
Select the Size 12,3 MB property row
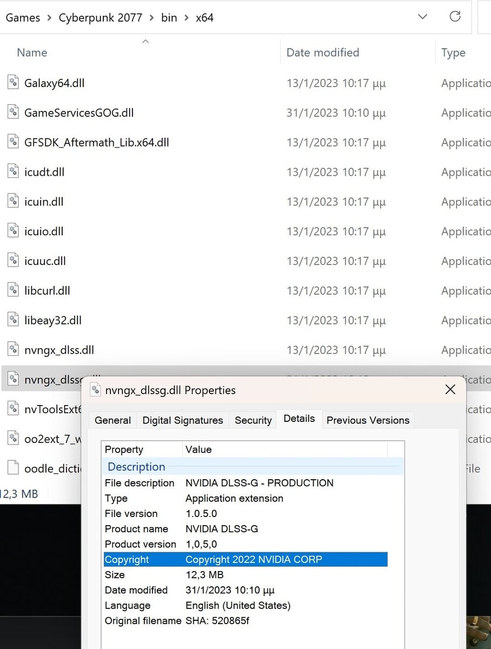pyautogui.click(x=246, y=575)
